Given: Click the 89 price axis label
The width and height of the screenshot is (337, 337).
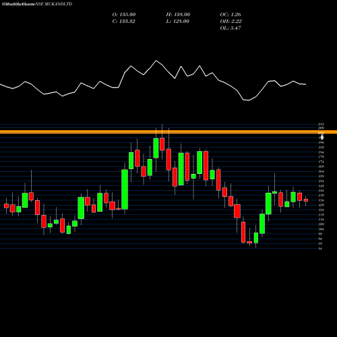Looking at the screenshot, I should (320, 243).
